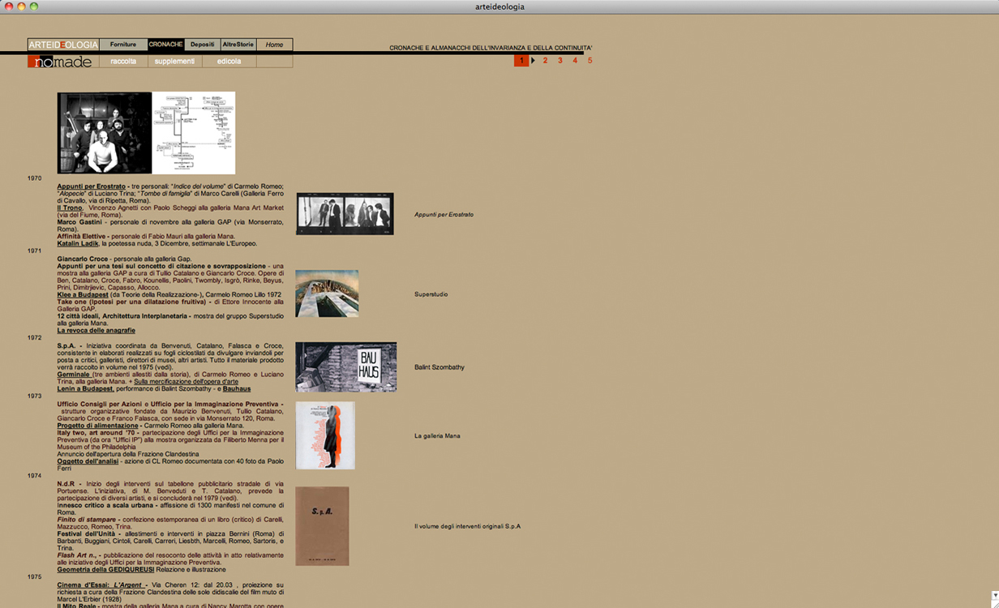Viewport: 999px width, 608px height.
Task: Open the BAUHAUS sign photo
Action: (345, 367)
